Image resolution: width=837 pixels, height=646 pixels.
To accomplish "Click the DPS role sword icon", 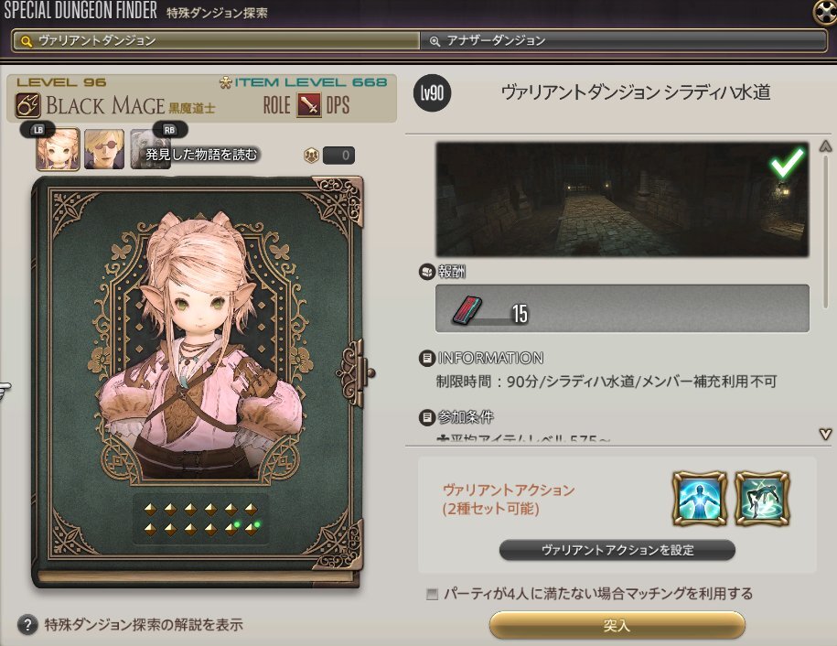I will click(x=309, y=105).
